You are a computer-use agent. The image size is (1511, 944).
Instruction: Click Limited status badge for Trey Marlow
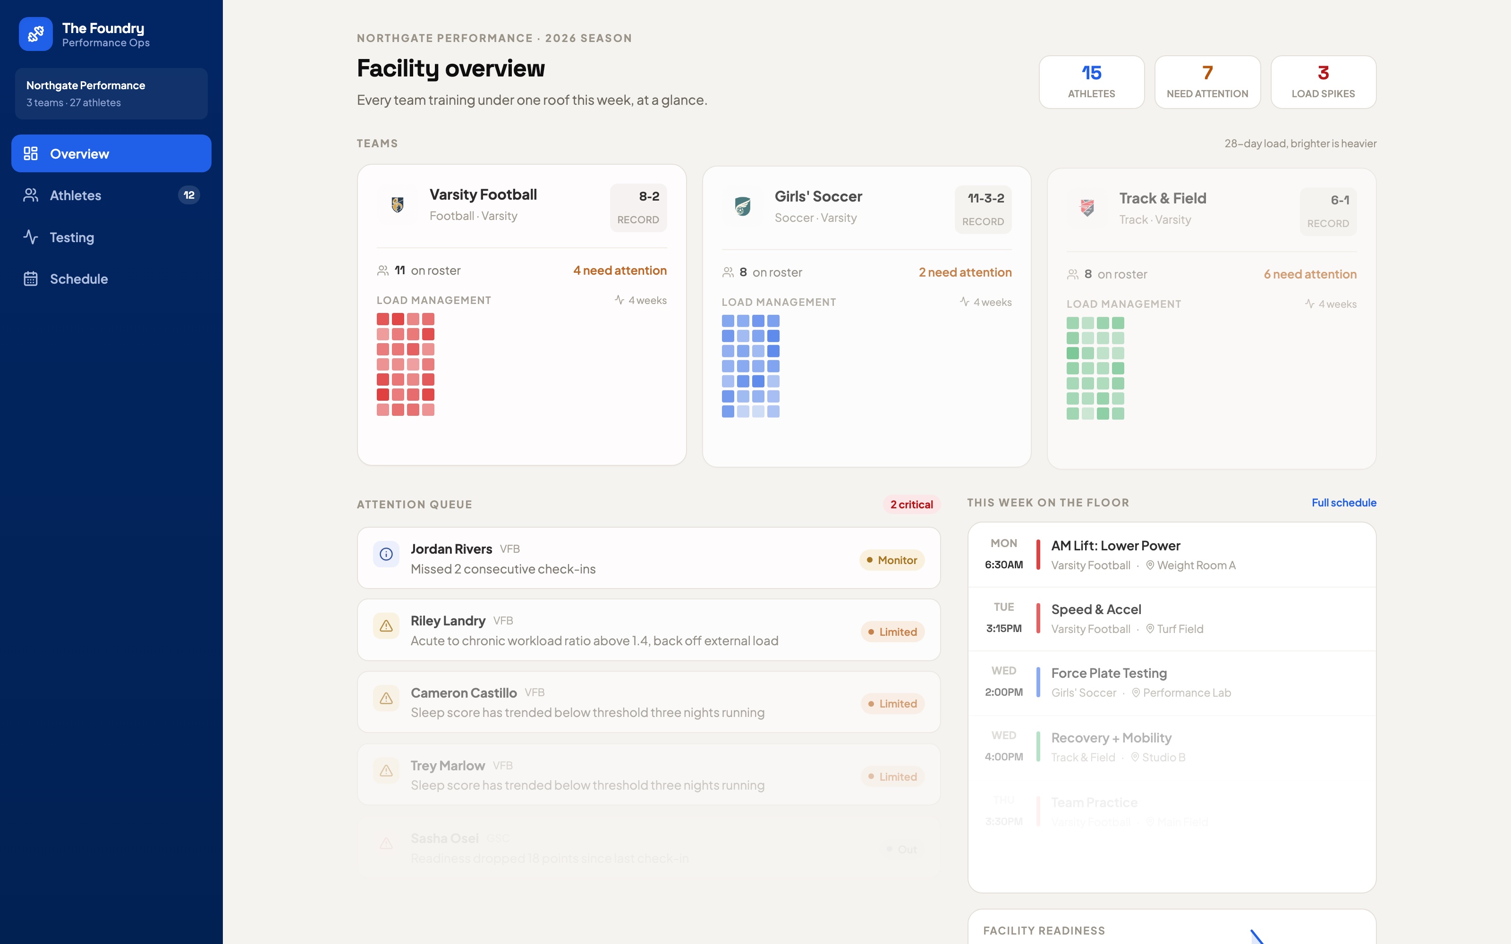[x=892, y=777]
